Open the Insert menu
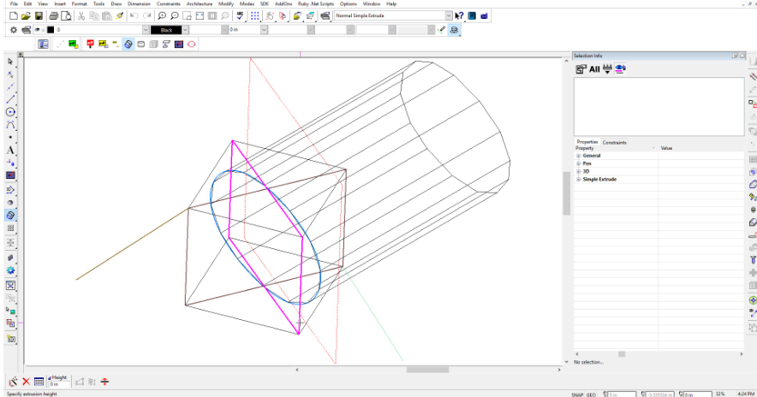This screenshot has height=397, width=757. pyautogui.click(x=60, y=4)
